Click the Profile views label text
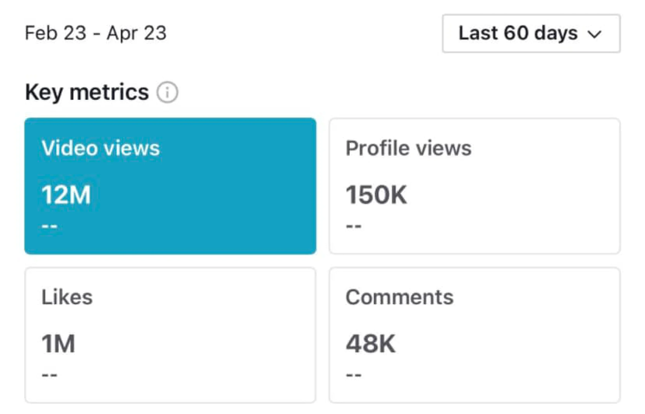 click(408, 148)
